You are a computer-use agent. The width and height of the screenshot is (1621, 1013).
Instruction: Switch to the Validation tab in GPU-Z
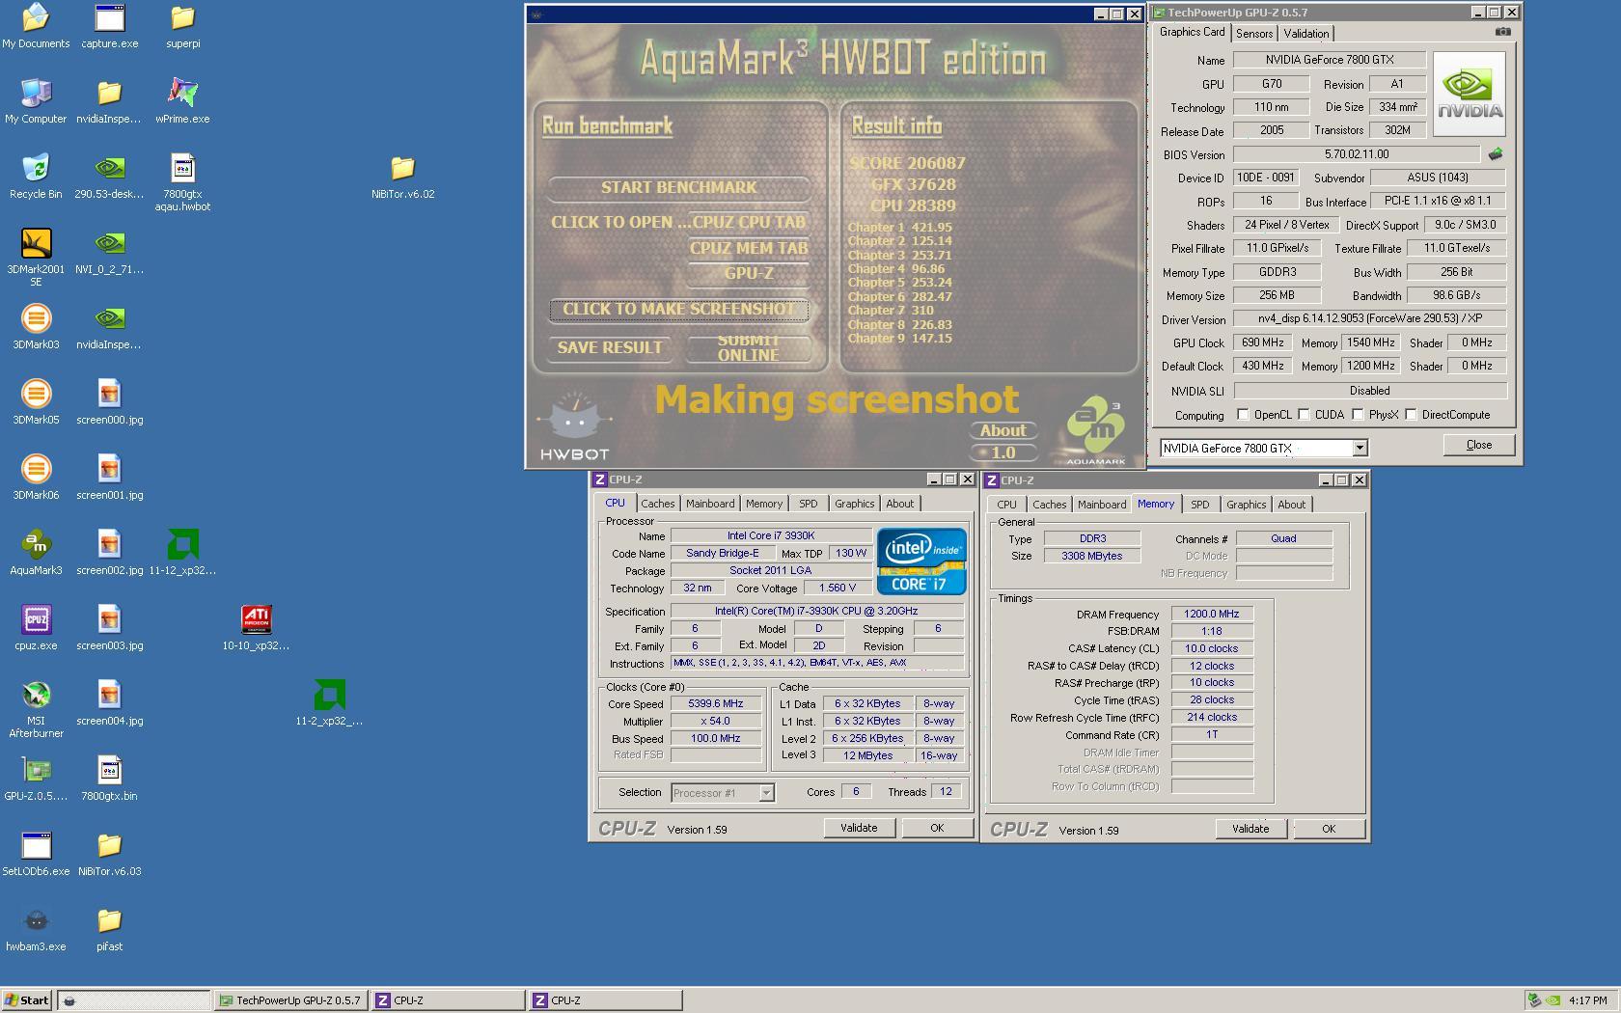tap(1306, 34)
